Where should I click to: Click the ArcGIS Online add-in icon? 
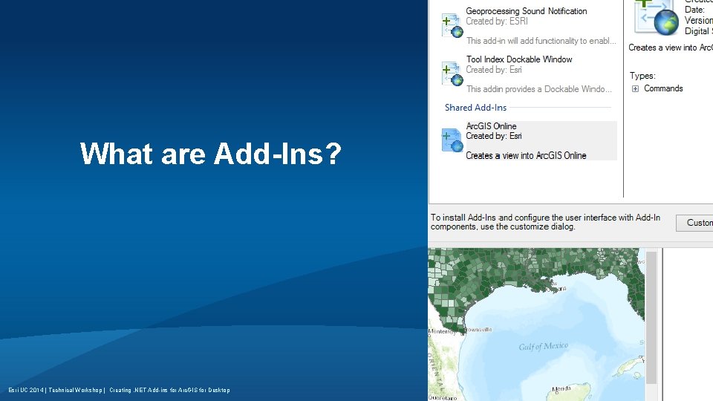point(452,140)
